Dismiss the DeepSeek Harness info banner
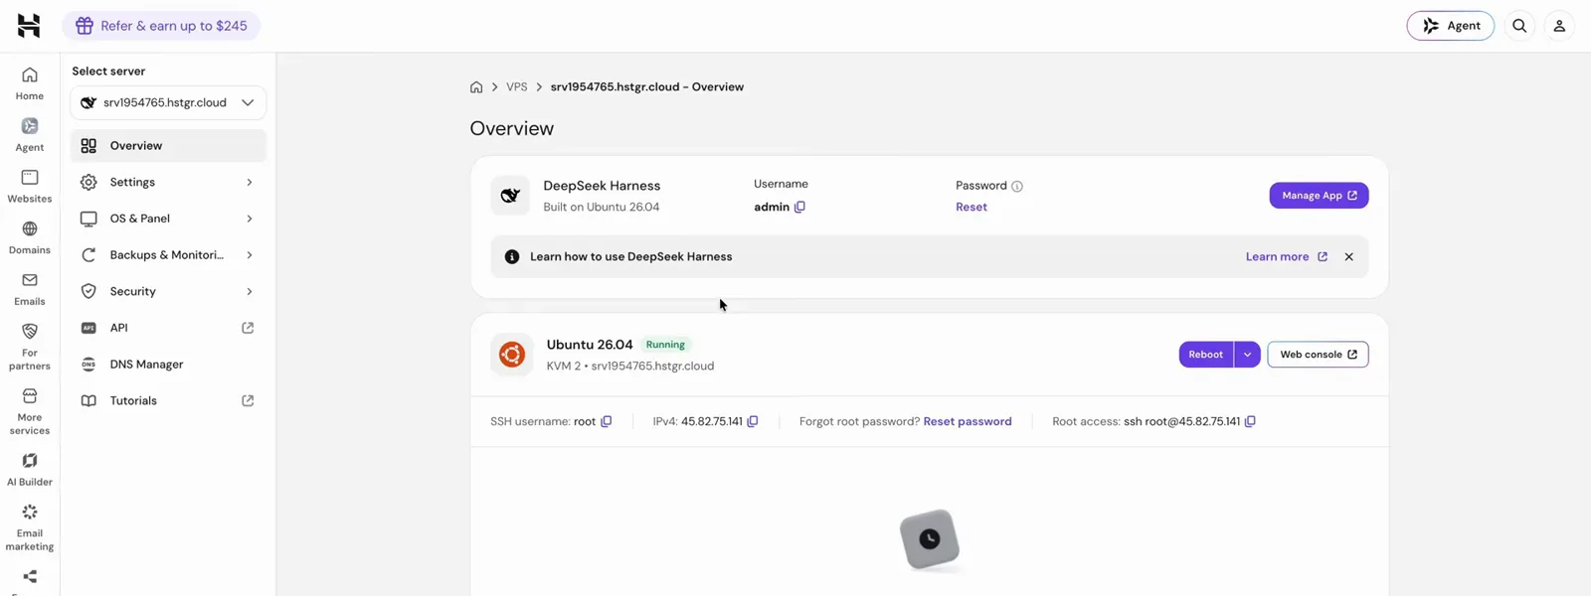 [1349, 256]
